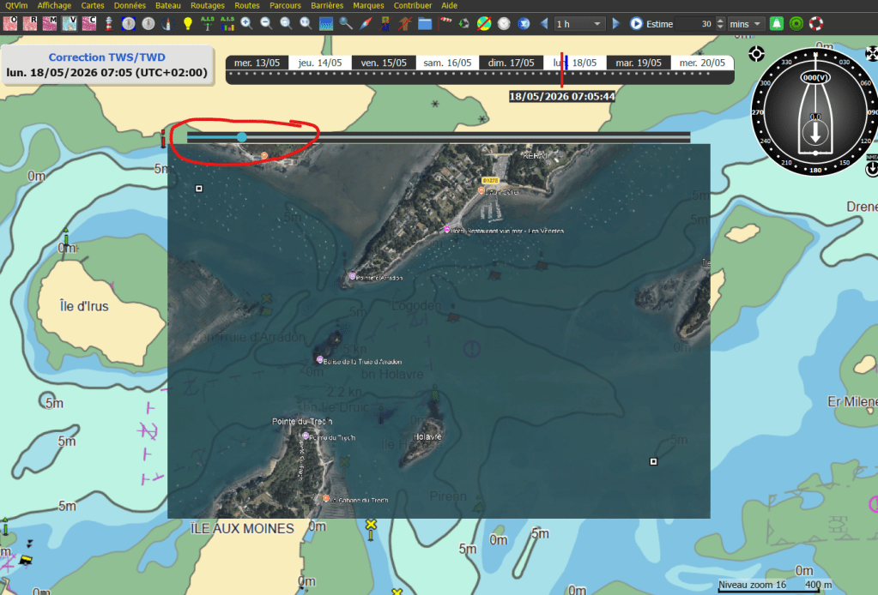Toggle the M chart layer button

pos(49,23)
